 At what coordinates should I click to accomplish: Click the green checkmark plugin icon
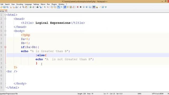[106, 7]
